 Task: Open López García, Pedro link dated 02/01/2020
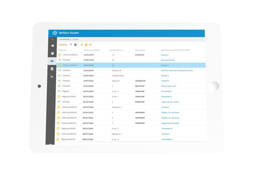coord(170,102)
